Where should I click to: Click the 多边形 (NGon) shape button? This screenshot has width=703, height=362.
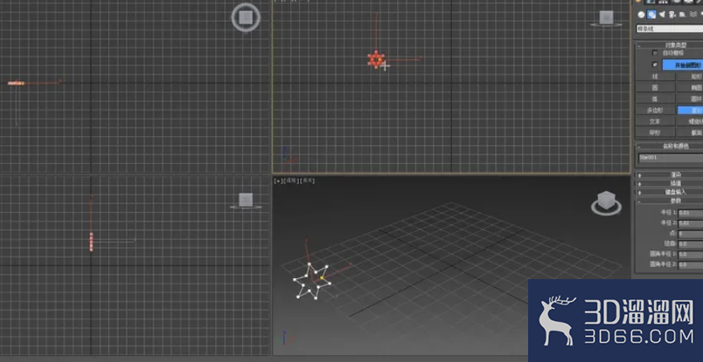(x=655, y=110)
